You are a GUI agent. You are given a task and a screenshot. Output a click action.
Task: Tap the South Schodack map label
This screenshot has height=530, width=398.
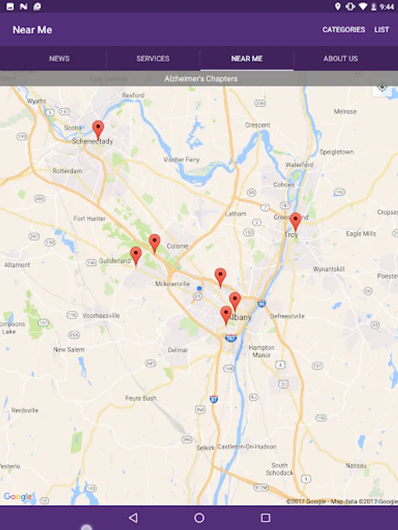(x=279, y=469)
